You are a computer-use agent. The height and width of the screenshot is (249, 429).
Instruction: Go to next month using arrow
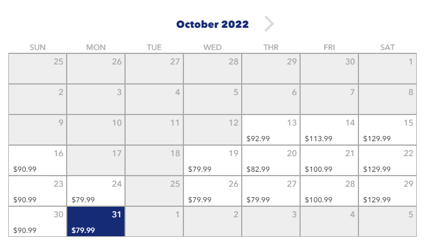[269, 24]
